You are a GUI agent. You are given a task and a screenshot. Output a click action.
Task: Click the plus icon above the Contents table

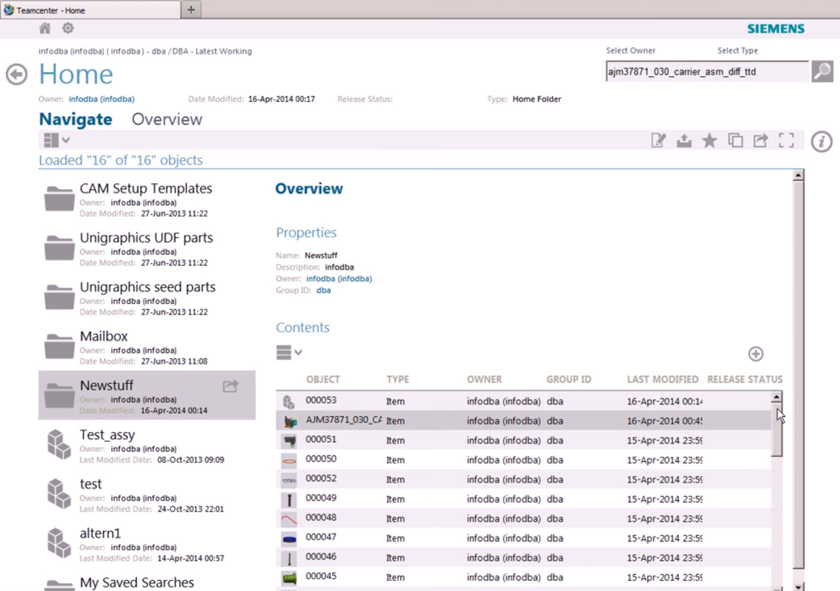pyautogui.click(x=755, y=354)
